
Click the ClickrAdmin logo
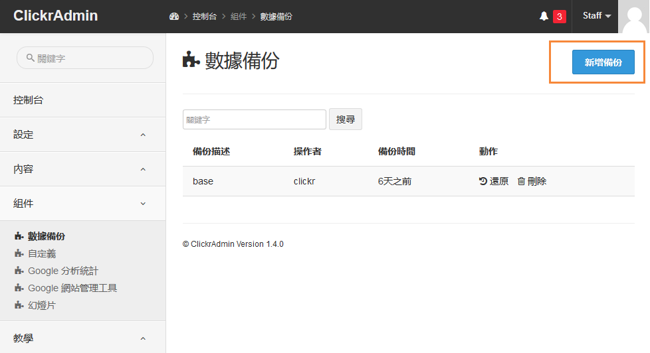tap(56, 16)
